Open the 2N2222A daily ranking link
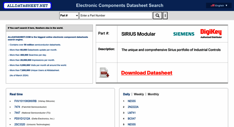The width and height of the screenshot is (234, 127). point(133,107)
